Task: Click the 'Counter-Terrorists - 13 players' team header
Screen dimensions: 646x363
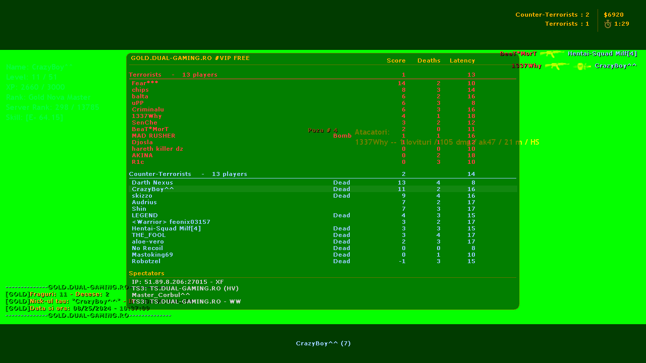Action: pyautogui.click(x=188, y=174)
